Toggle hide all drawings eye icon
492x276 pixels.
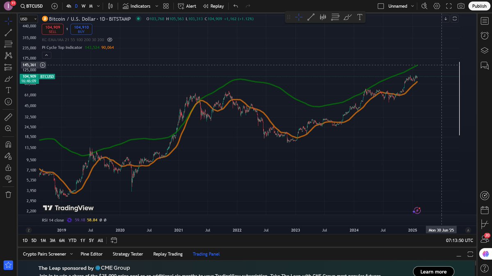pos(8,179)
